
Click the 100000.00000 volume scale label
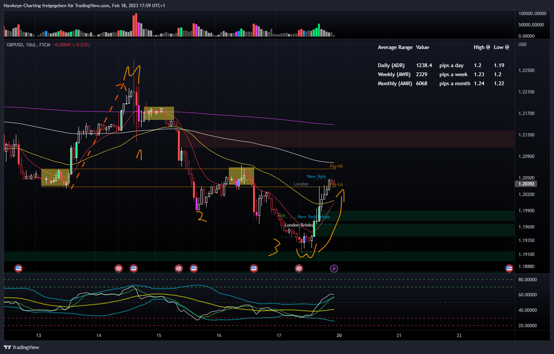(532, 14)
